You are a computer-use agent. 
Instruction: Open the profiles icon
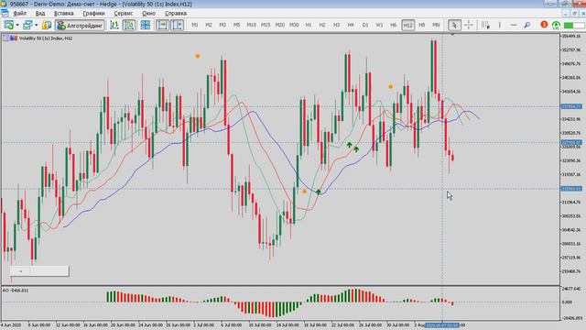point(27,25)
